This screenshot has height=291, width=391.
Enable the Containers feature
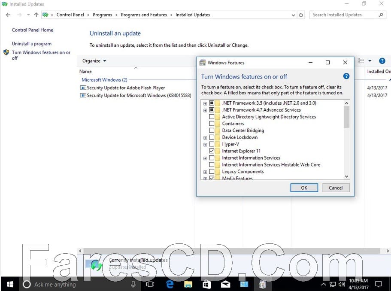point(212,124)
